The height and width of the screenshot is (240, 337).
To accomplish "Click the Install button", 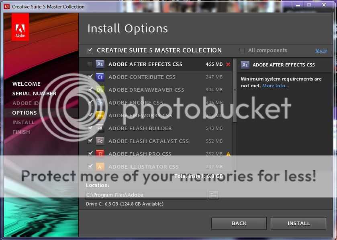I will tap(298, 223).
